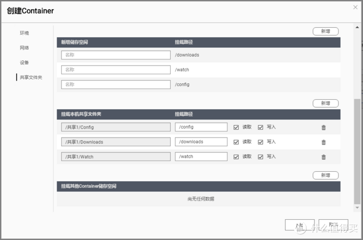Toggle 写入 checkbox for /watch

coord(261,157)
